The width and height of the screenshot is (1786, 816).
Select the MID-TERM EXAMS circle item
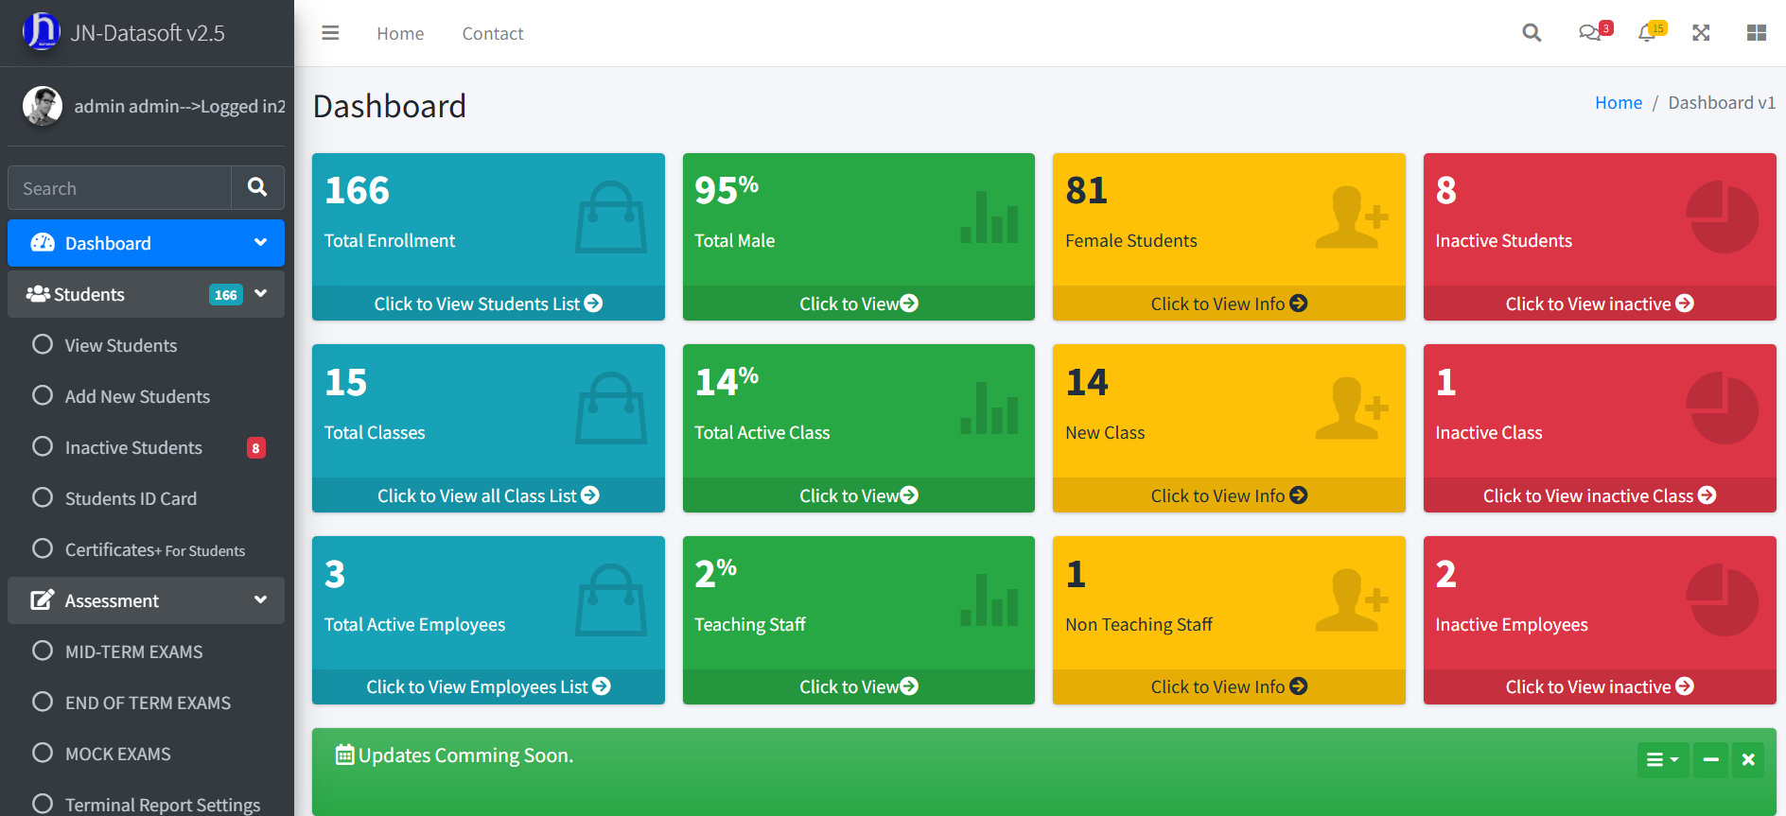click(133, 651)
